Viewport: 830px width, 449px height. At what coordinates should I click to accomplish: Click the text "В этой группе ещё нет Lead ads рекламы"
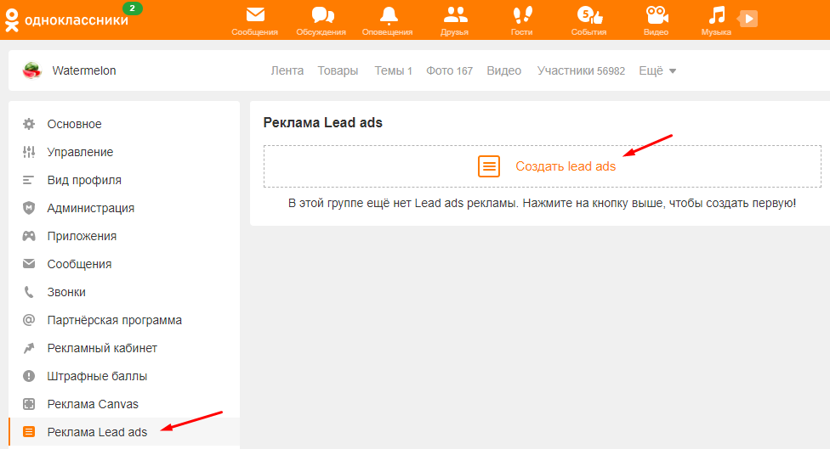(403, 203)
